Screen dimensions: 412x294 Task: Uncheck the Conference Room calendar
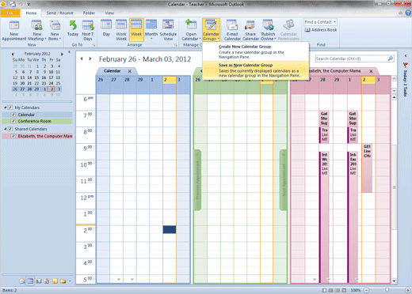(13, 121)
